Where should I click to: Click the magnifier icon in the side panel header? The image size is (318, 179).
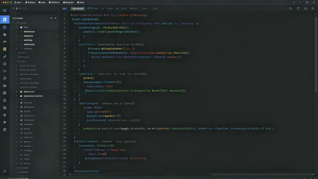point(56,18)
